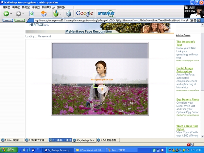Open the 編輯(E) menu
This screenshot has height=153, width=204.
tap(16, 7)
